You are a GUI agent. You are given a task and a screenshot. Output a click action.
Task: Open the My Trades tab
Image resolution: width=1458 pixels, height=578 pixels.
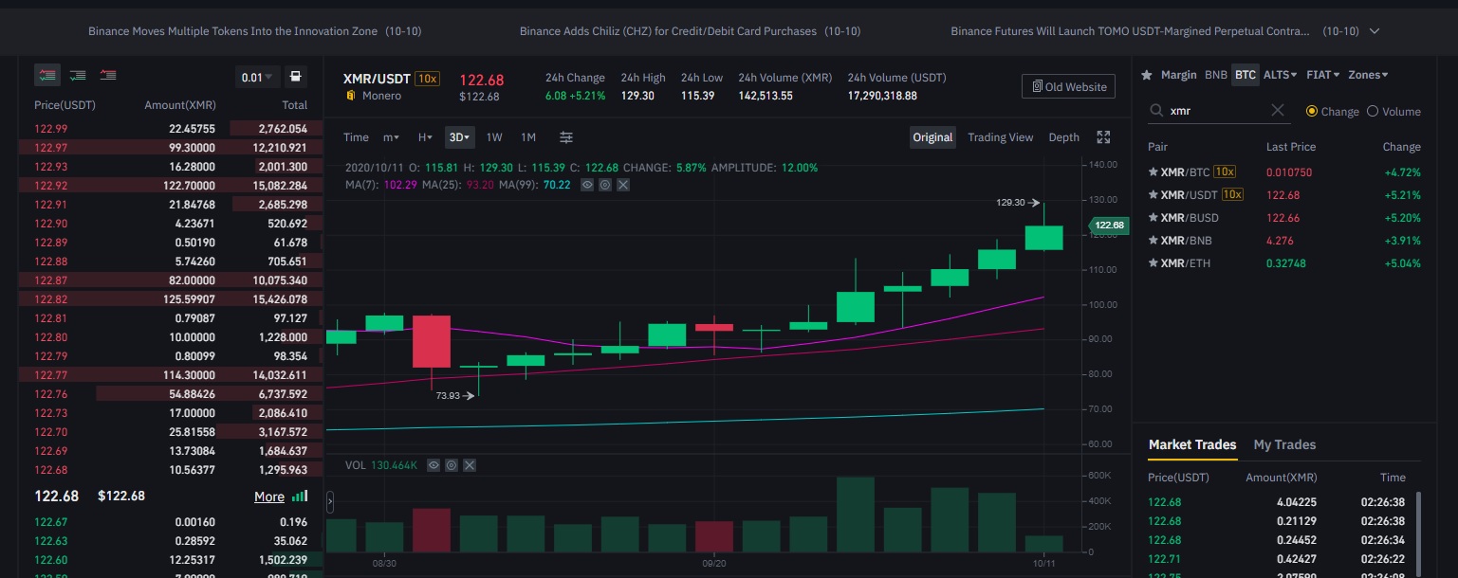pyautogui.click(x=1284, y=444)
